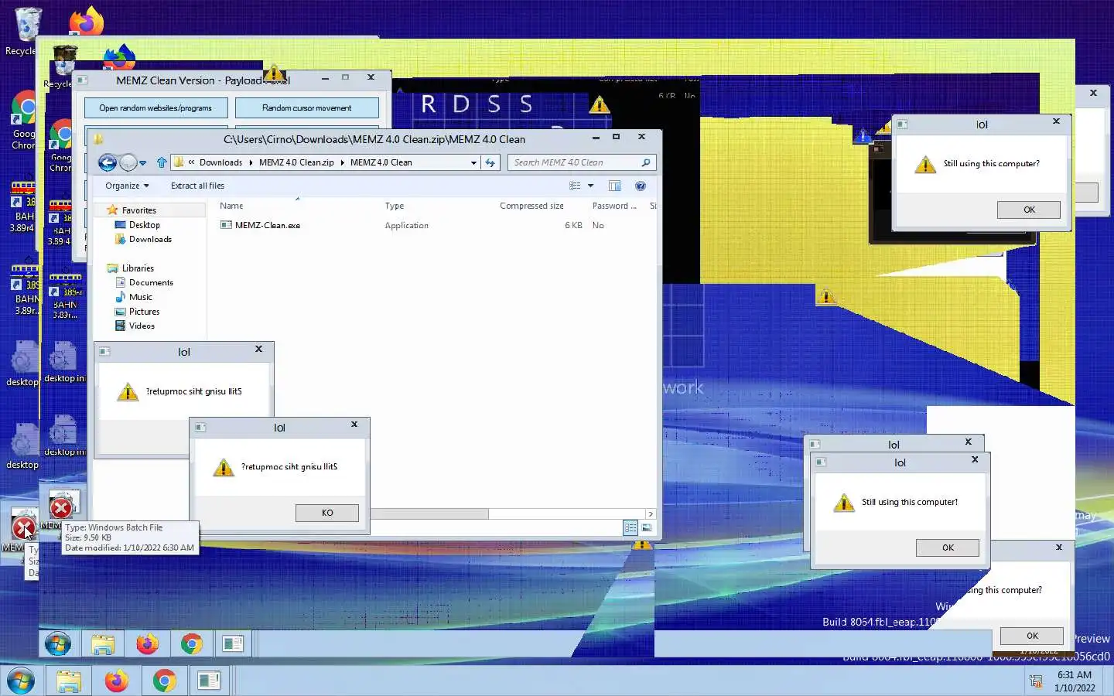The width and height of the screenshot is (1114, 696).
Task: Click the MEMZ 4.0 Clean.zip breadcrumb
Action: (296, 162)
